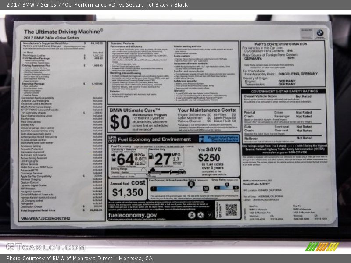The height and width of the screenshot is (263, 351).
Task: Select the DOT triskelion logo
Action: coord(201,215)
